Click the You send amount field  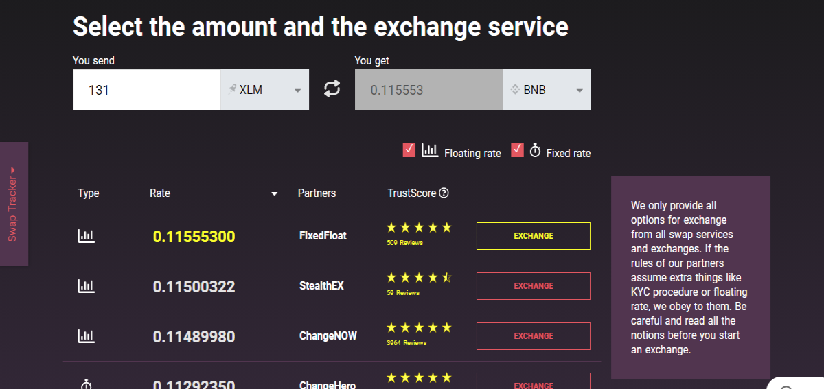(147, 89)
